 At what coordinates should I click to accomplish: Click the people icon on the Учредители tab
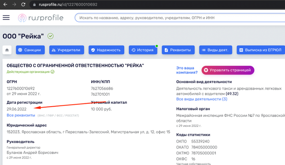coord(53,50)
